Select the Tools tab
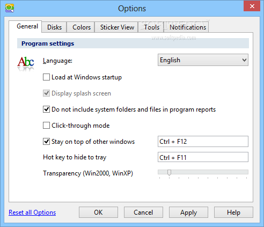This screenshot has height=227, width=264. pyautogui.click(x=151, y=27)
